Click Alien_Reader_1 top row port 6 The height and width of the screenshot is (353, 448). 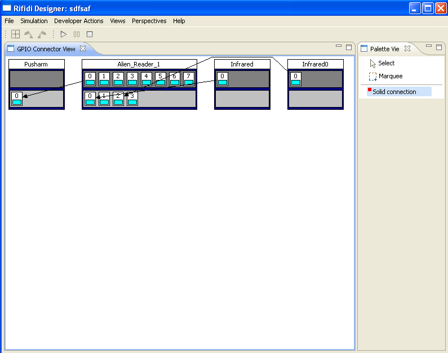pyautogui.click(x=174, y=79)
